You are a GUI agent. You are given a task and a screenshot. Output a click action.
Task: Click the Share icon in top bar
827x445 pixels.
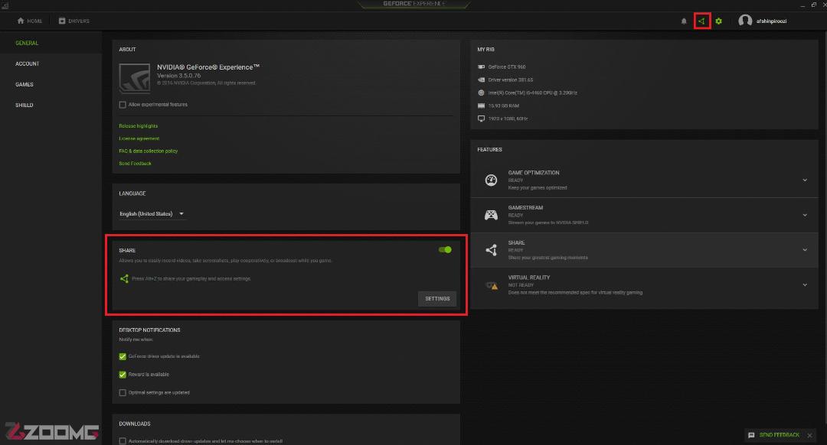coord(701,21)
